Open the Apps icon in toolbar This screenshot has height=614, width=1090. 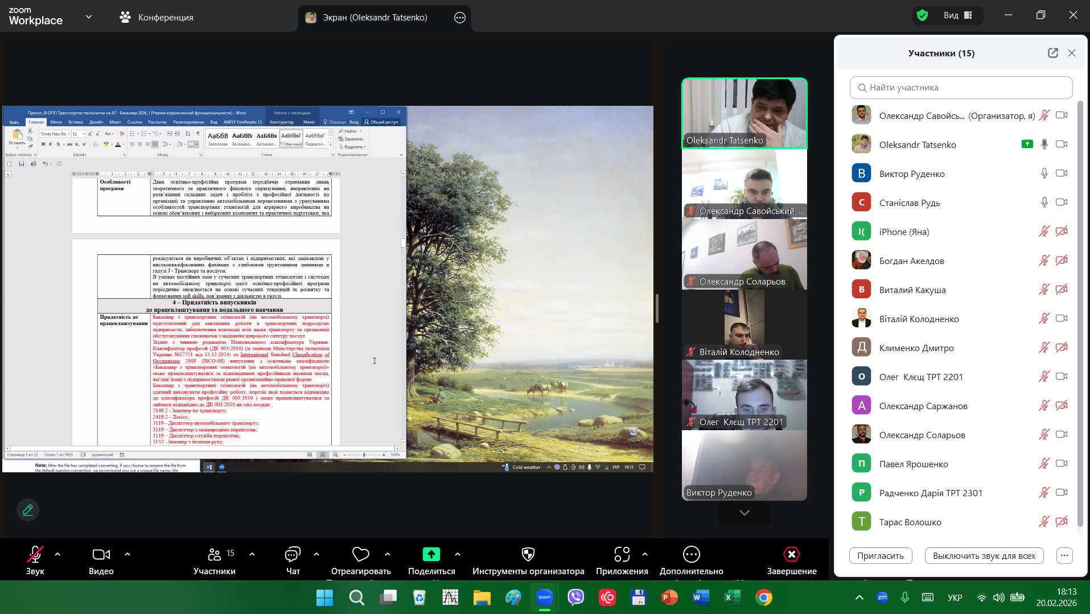coord(622,554)
